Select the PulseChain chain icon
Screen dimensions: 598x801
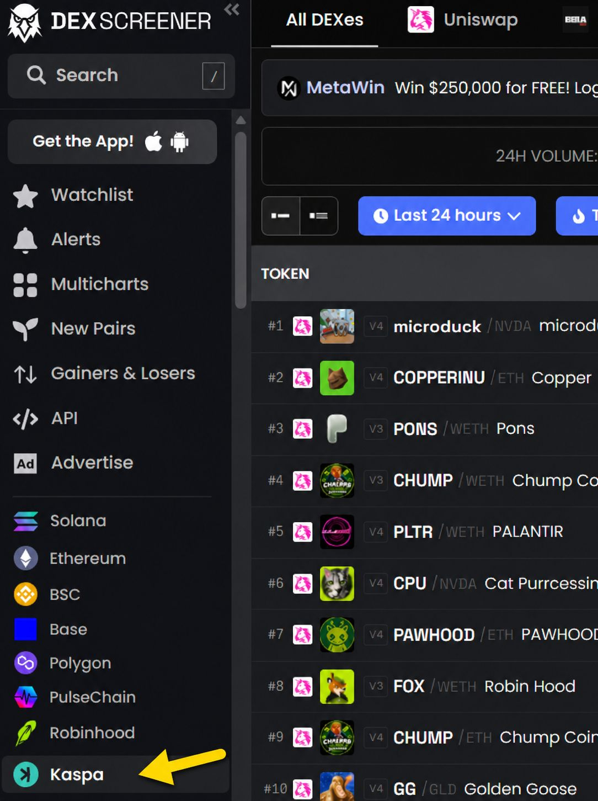tap(26, 697)
